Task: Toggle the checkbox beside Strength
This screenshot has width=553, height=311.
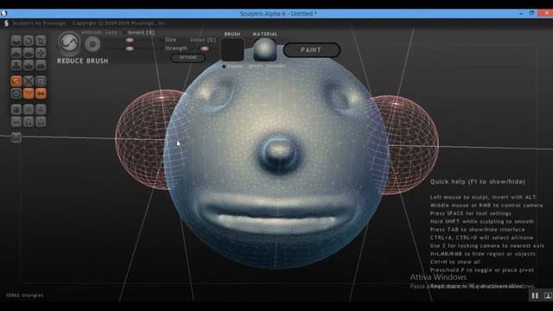Action: coord(162,48)
